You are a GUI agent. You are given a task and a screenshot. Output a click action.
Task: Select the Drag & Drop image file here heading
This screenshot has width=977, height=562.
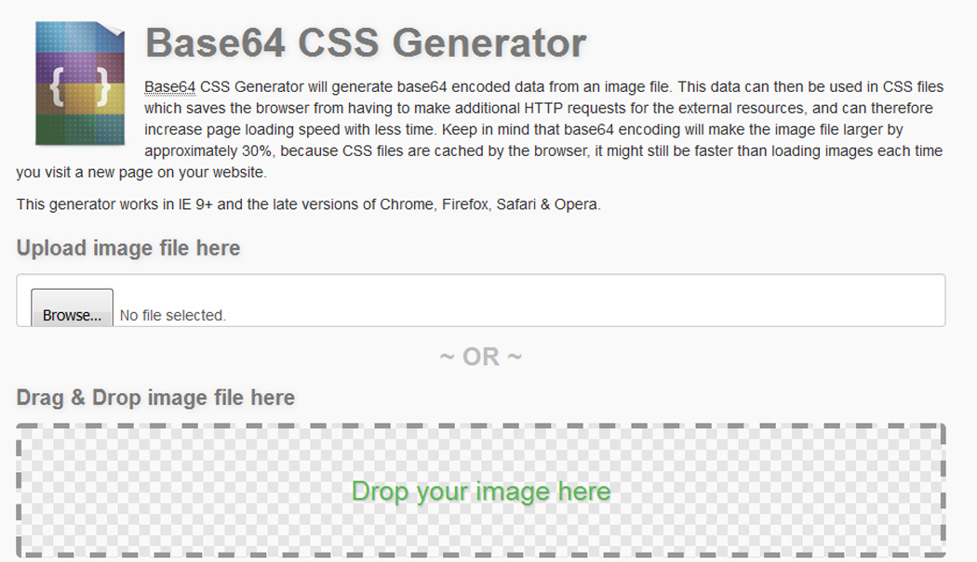click(x=155, y=398)
